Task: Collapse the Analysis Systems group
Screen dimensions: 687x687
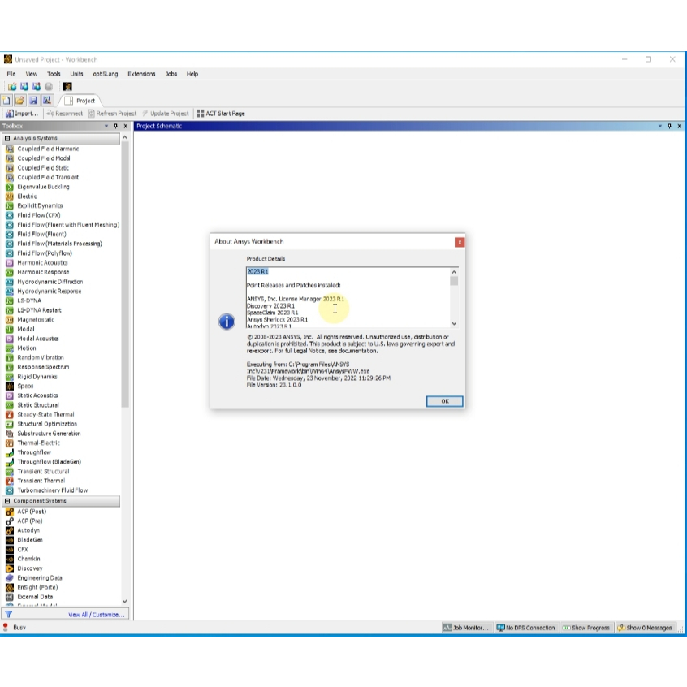Action: 7,138
